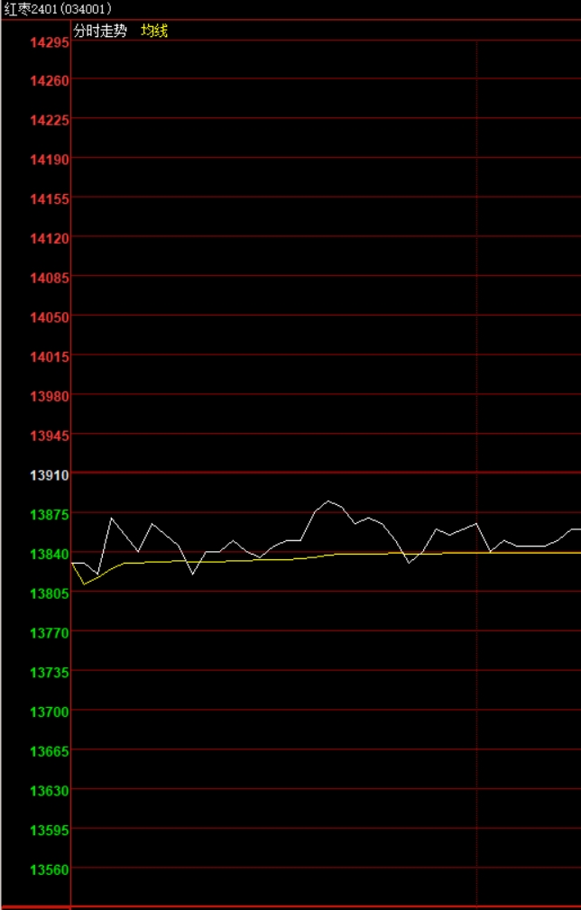
Task: Select the 分时走势 chart label
Action: point(100,31)
